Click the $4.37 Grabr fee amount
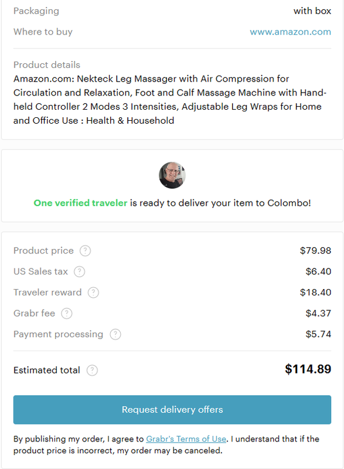 tap(318, 314)
